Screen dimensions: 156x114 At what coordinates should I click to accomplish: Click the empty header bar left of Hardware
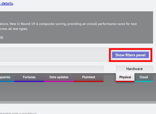coord(52,69)
